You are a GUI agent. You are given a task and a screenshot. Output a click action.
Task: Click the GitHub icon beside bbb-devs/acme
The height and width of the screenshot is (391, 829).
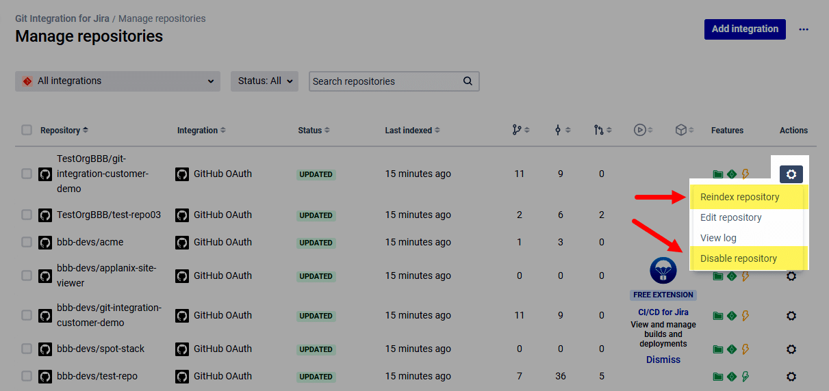point(45,243)
